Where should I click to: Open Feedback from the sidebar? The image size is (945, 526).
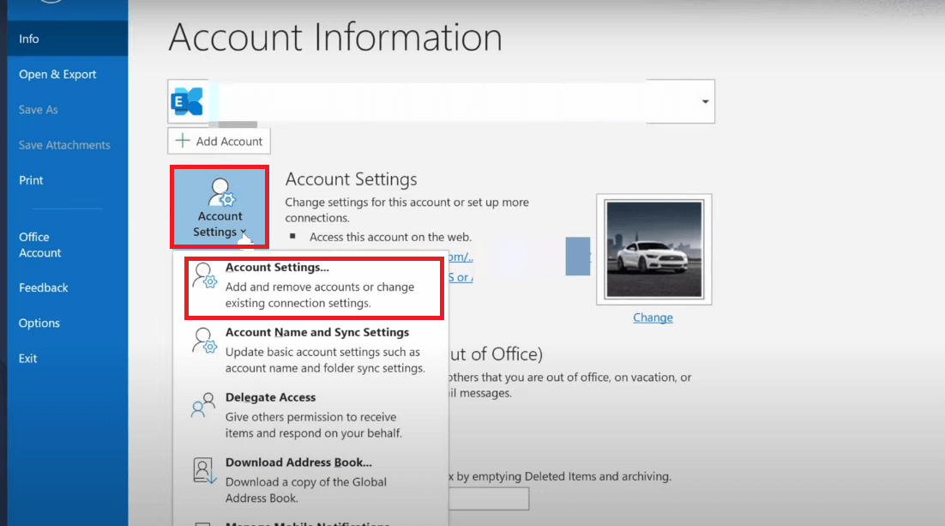tap(44, 287)
